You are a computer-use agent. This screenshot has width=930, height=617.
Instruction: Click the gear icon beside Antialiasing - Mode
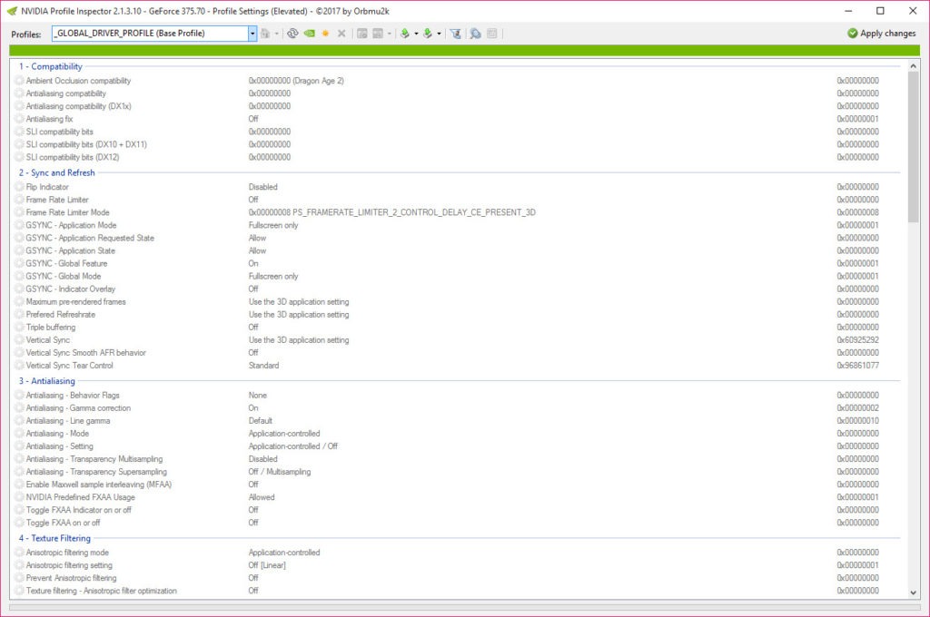pyautogui.click(x=19, y=434)
